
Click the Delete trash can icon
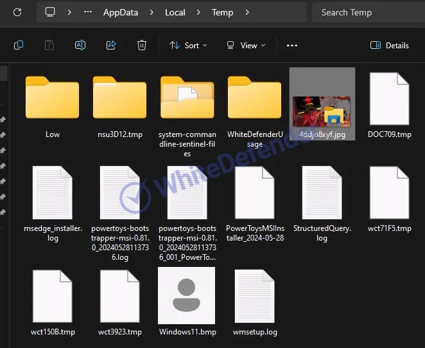(142, 45)
